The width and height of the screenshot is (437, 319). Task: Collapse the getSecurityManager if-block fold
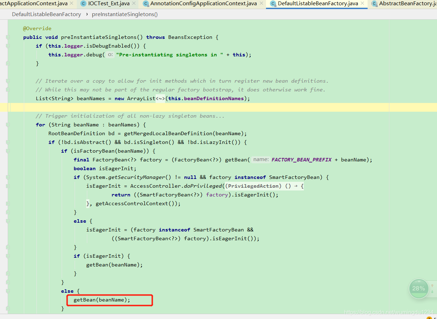click(x=8, y=177)
